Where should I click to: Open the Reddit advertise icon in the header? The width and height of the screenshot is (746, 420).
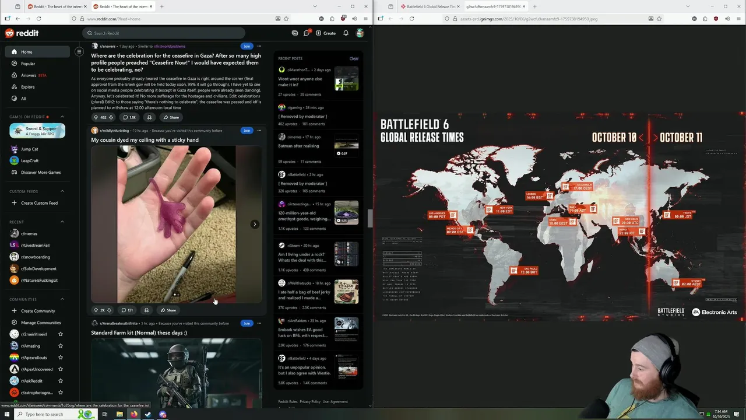tap(295, 33)
